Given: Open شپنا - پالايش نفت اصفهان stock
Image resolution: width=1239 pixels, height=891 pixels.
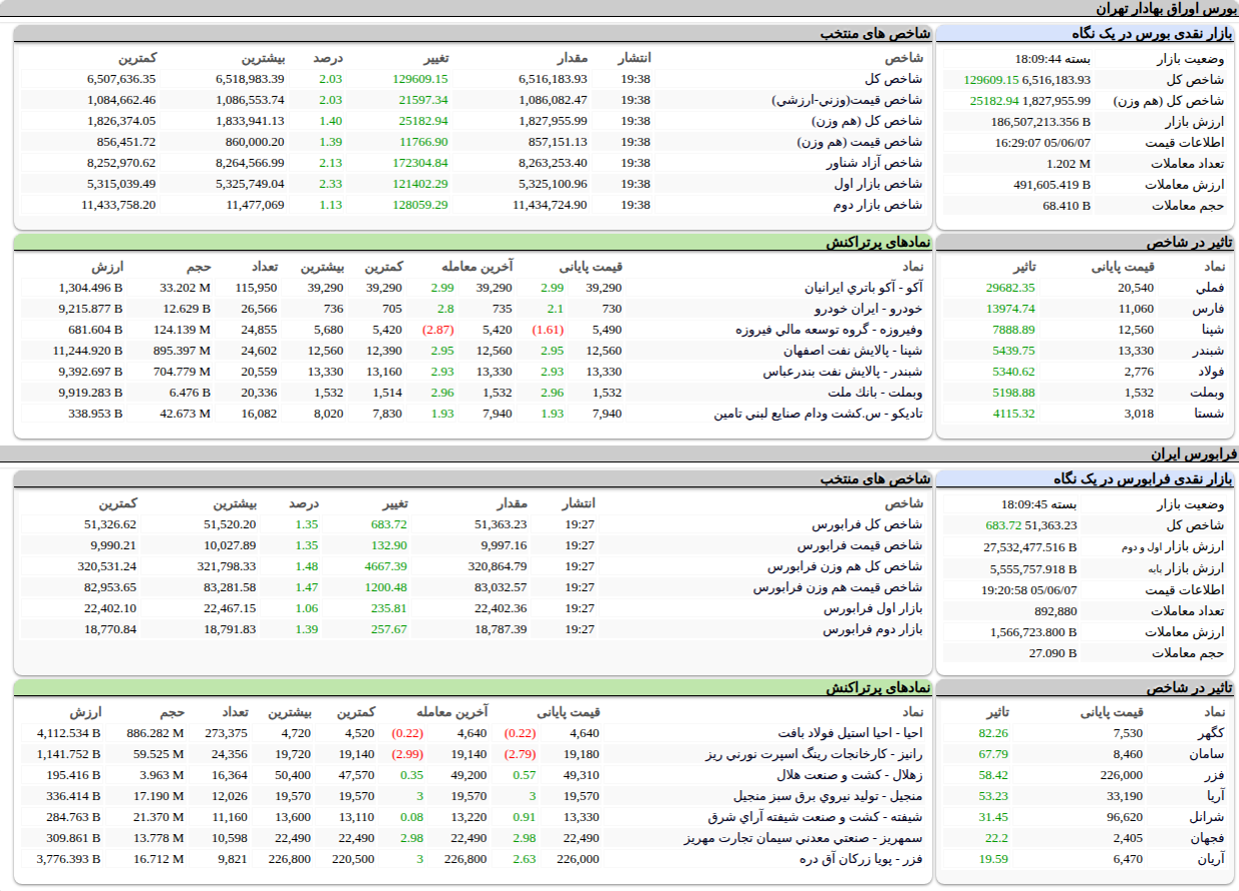Looking at the screenshot, I should pyautogui.click(x=854, y=351).
